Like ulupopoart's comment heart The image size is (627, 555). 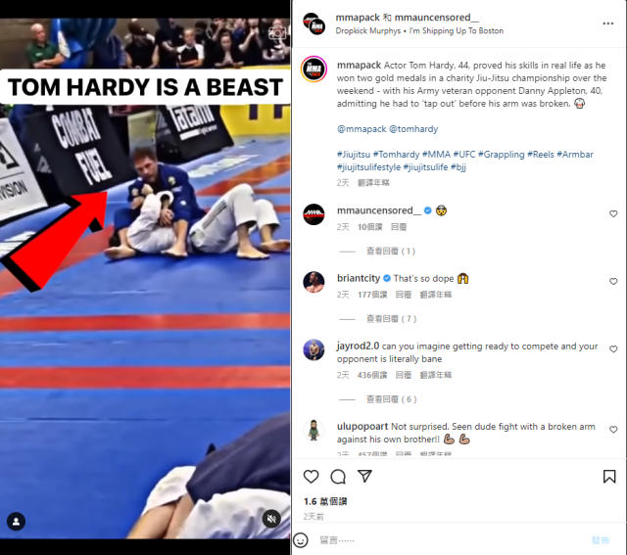[x=613, y=429]
